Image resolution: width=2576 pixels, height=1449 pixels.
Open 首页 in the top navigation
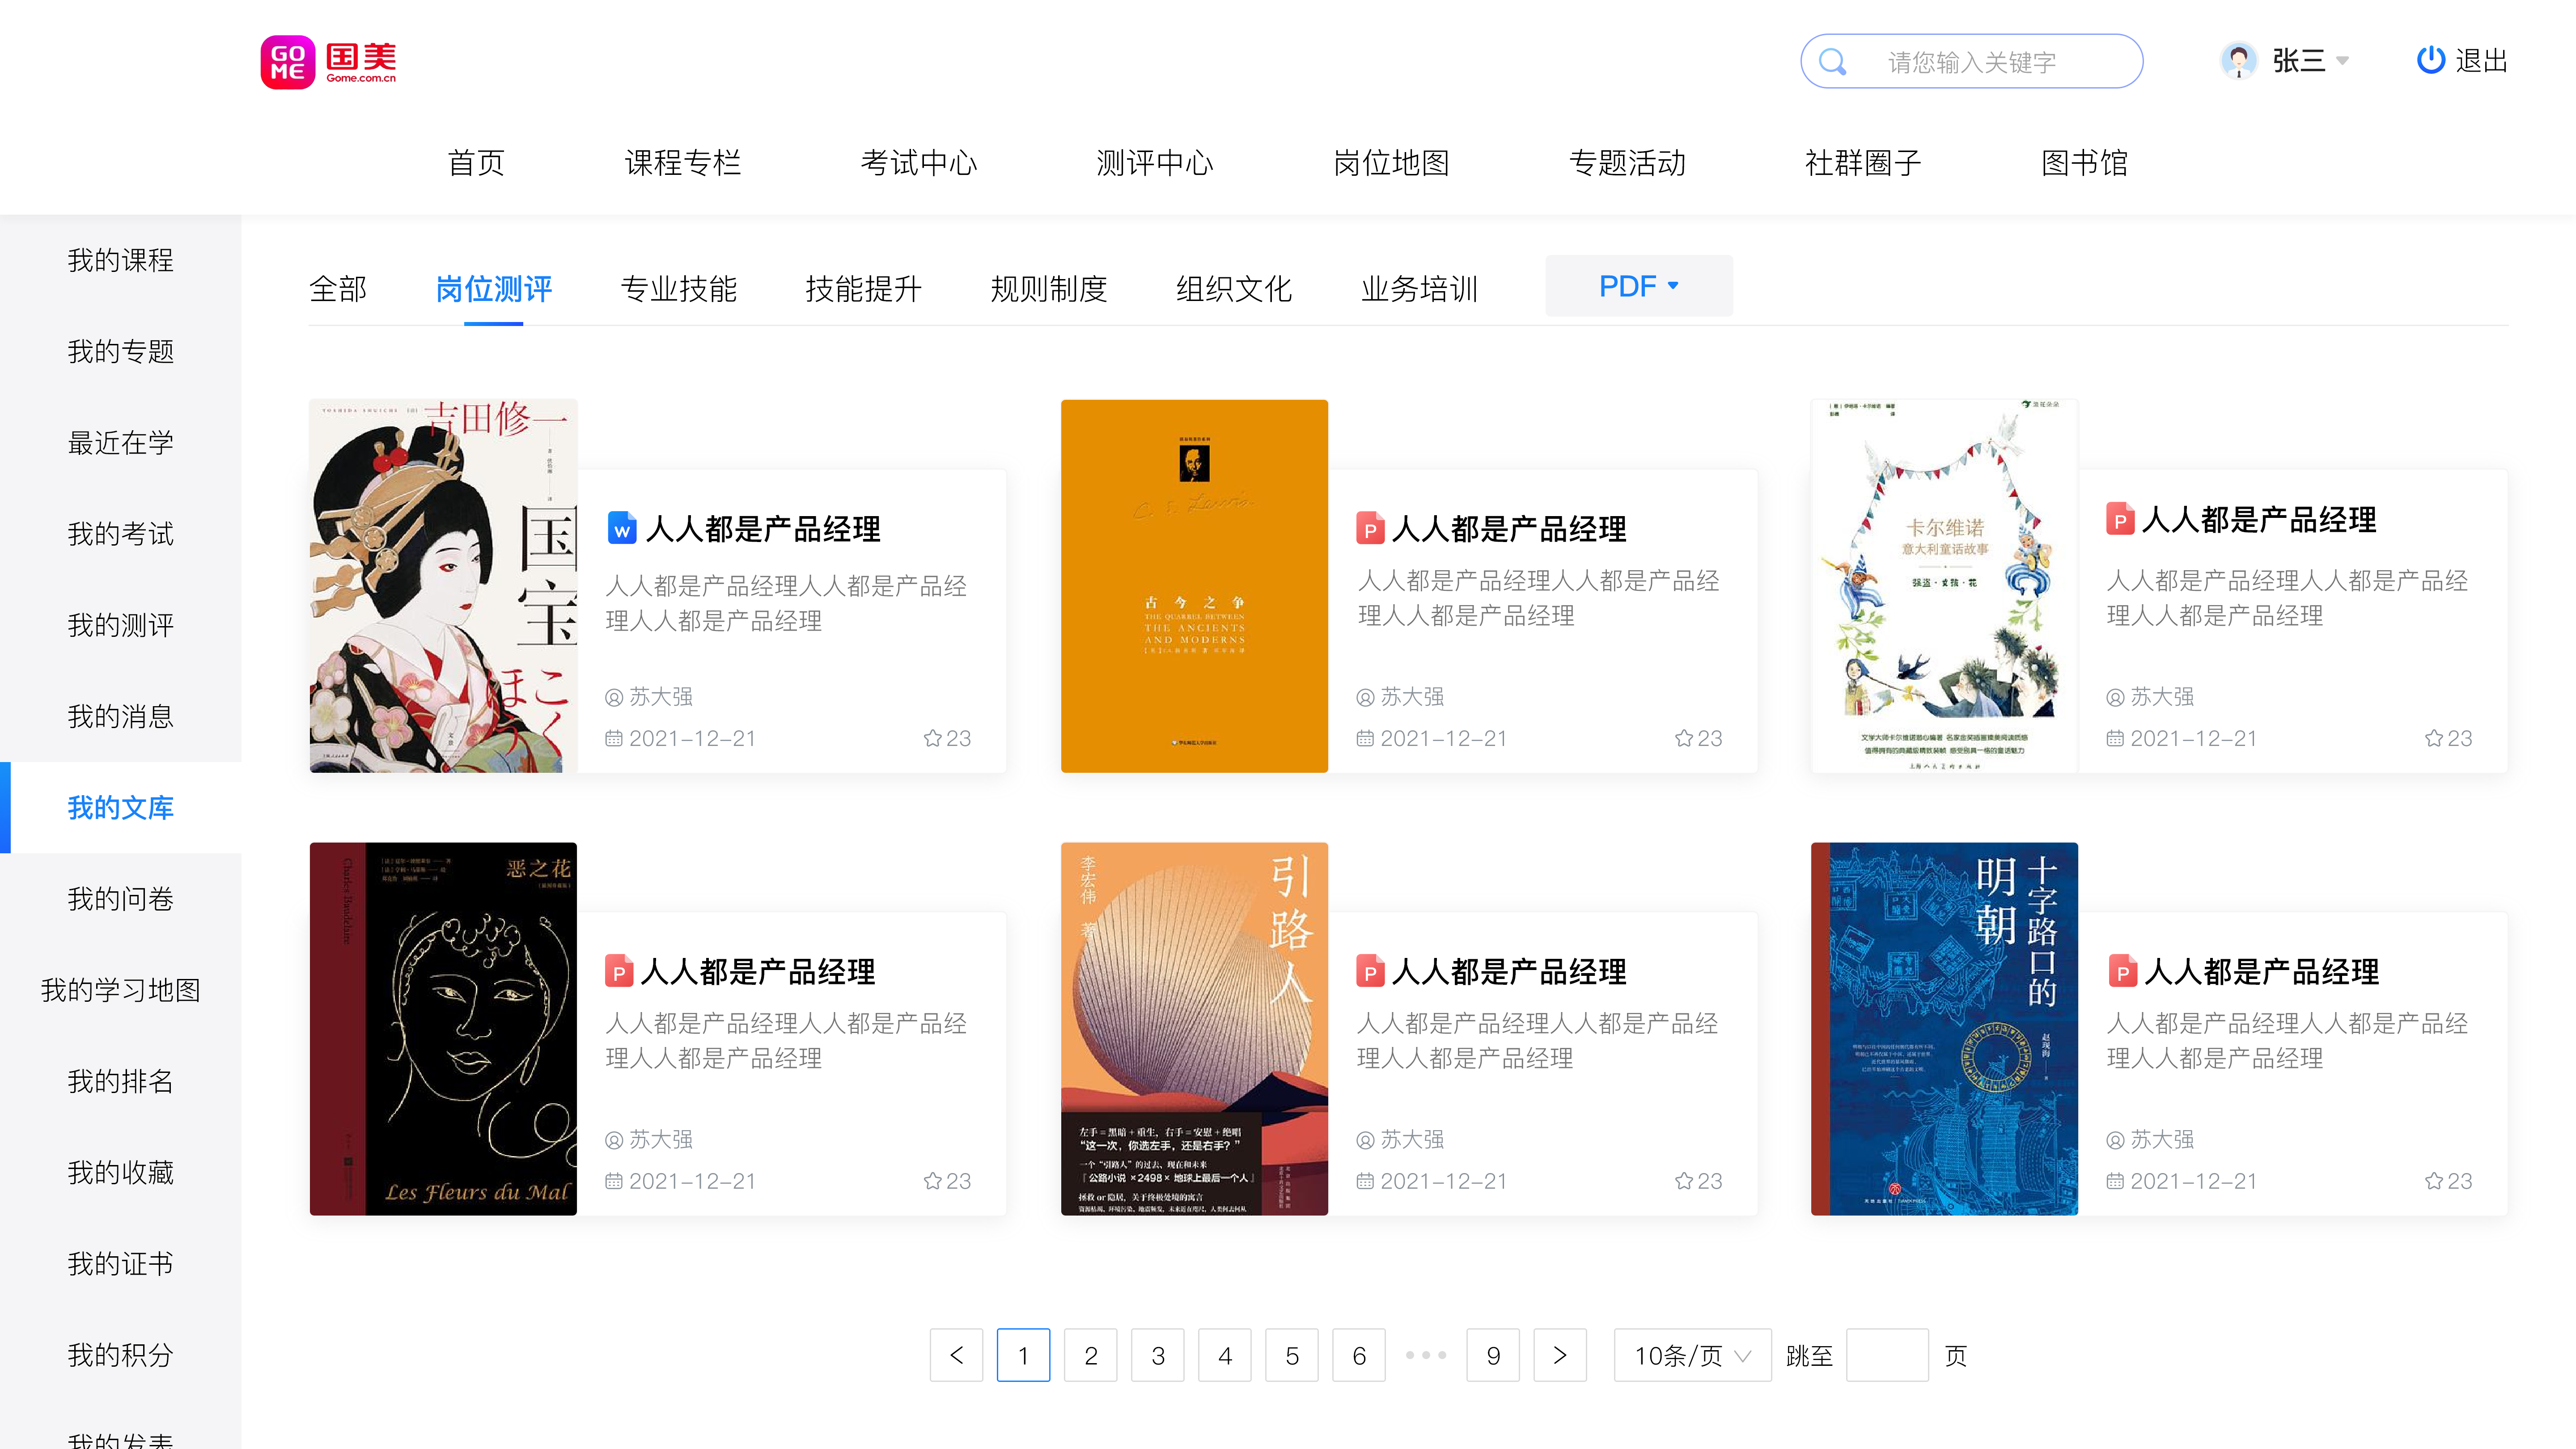(476, 162)
